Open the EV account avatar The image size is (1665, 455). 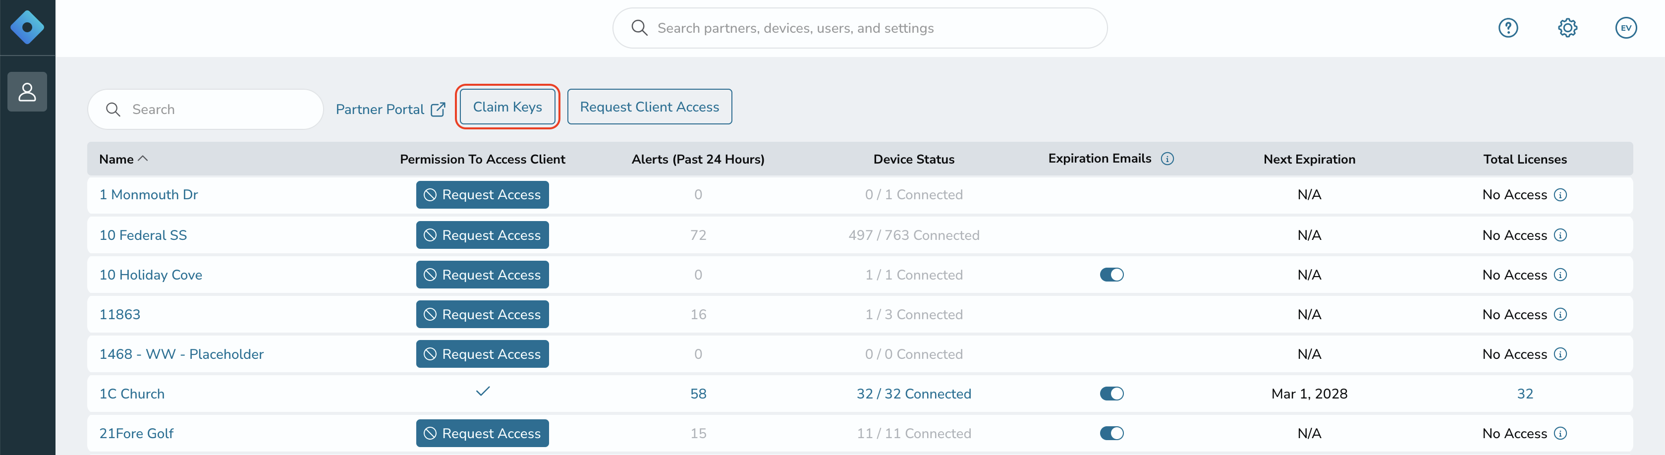pos(1625,28)
